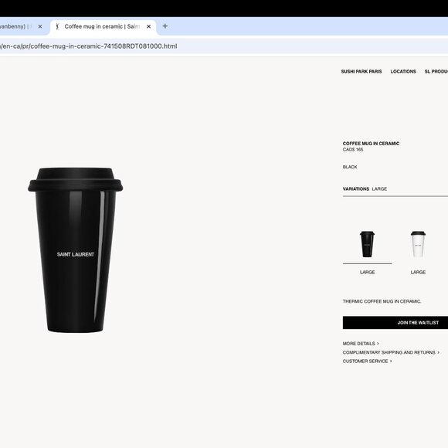Click the Variations label
The height and width of the screenshot is (448, 448).
(x=356, y=189)
